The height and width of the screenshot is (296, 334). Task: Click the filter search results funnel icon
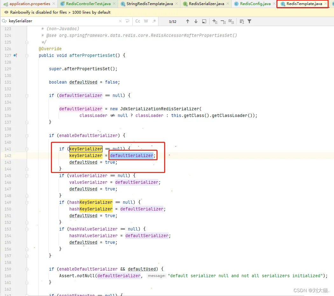pos(249,21)
